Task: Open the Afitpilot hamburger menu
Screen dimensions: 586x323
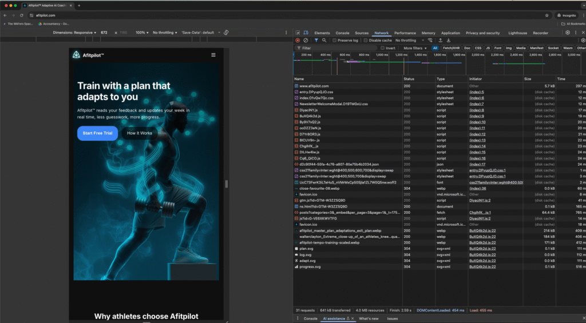Action: [213, 55]
